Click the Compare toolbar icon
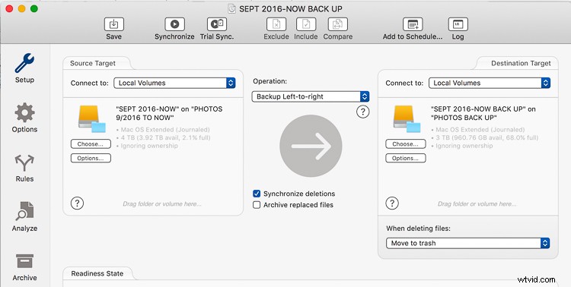The width and height of the screenshot is (571, 287). click(x=337, y=24)
